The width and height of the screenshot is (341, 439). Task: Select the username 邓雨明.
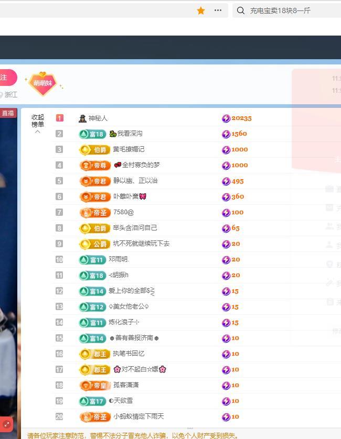[119, 259]
